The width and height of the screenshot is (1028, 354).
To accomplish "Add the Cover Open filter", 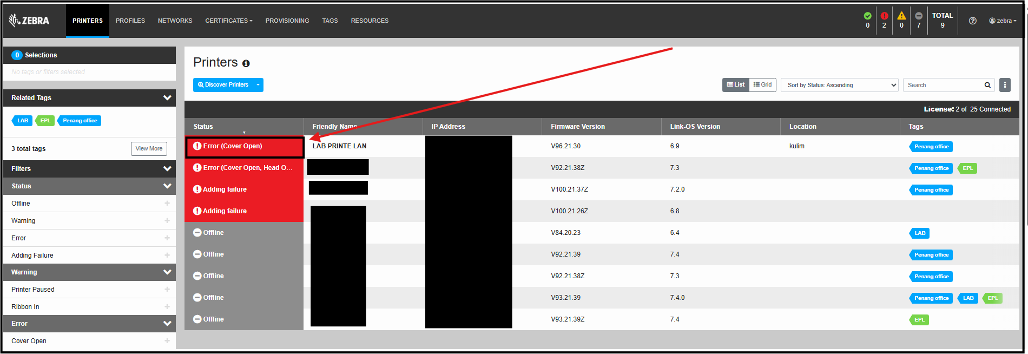I will (x=167, y=341).
